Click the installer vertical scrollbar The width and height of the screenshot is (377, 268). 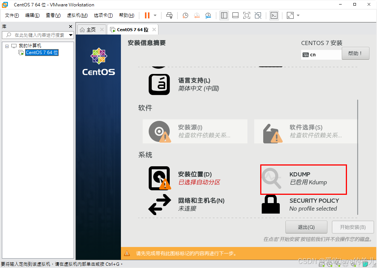click(x=357, y=157)
